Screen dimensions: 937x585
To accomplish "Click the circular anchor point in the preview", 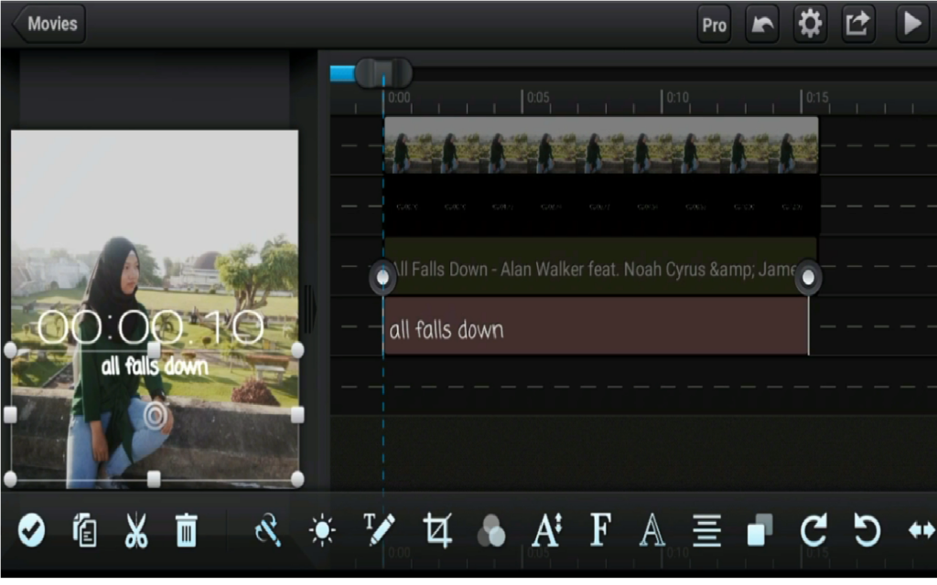I will click(x=155, y=415).
